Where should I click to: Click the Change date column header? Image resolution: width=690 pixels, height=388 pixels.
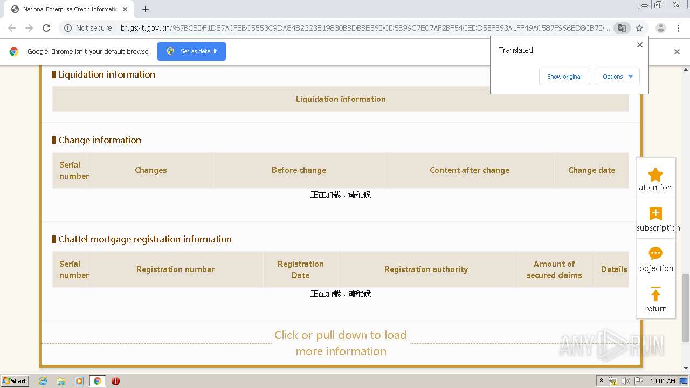(591, 170)
